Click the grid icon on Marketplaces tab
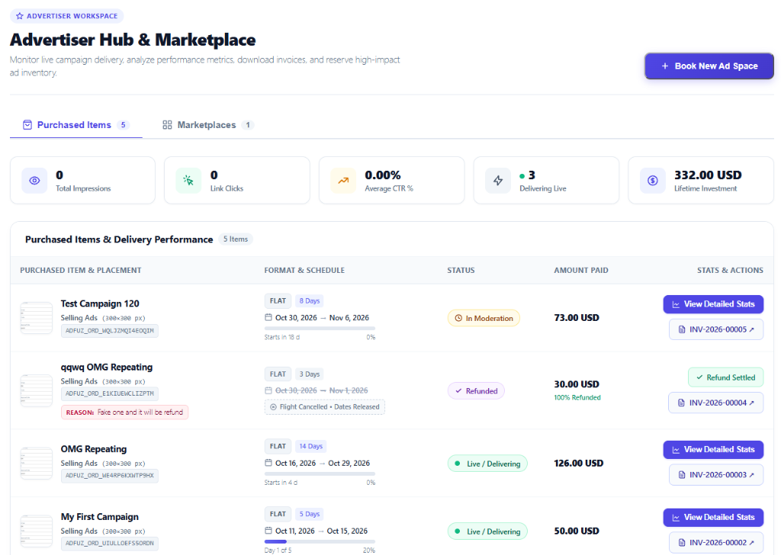This screenshot has width=781, height=555. pyautogui.click(x=167, y=125)
